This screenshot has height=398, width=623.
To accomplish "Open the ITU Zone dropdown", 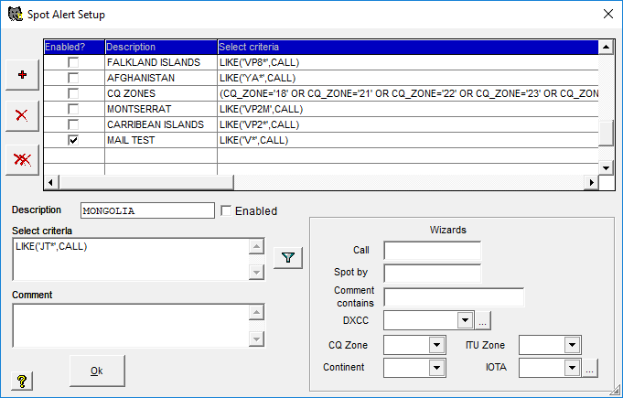I will click(572, 345).
